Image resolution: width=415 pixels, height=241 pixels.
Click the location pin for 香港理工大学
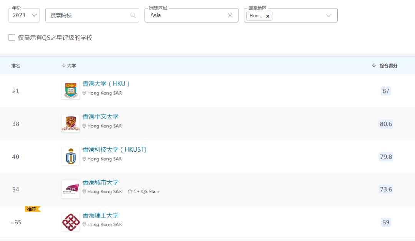pos(84,224)
